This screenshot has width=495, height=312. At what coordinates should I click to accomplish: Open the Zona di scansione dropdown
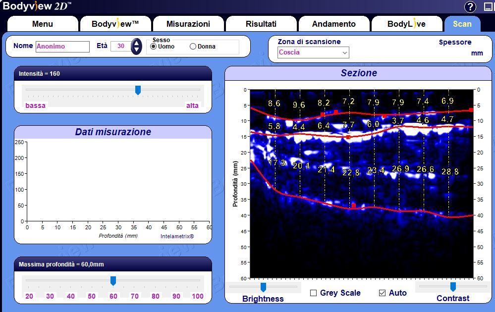coord(313,52)
